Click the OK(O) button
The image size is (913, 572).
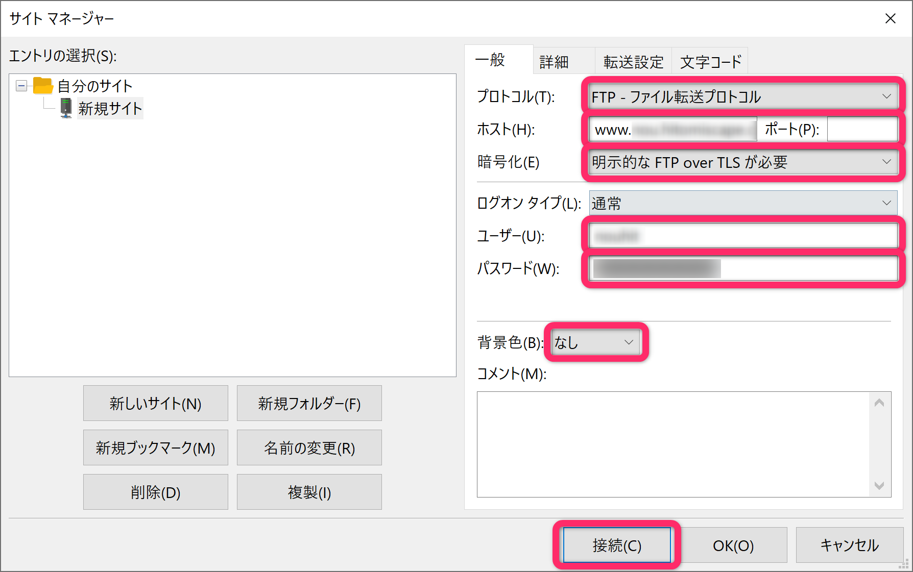tap(734, 544)
